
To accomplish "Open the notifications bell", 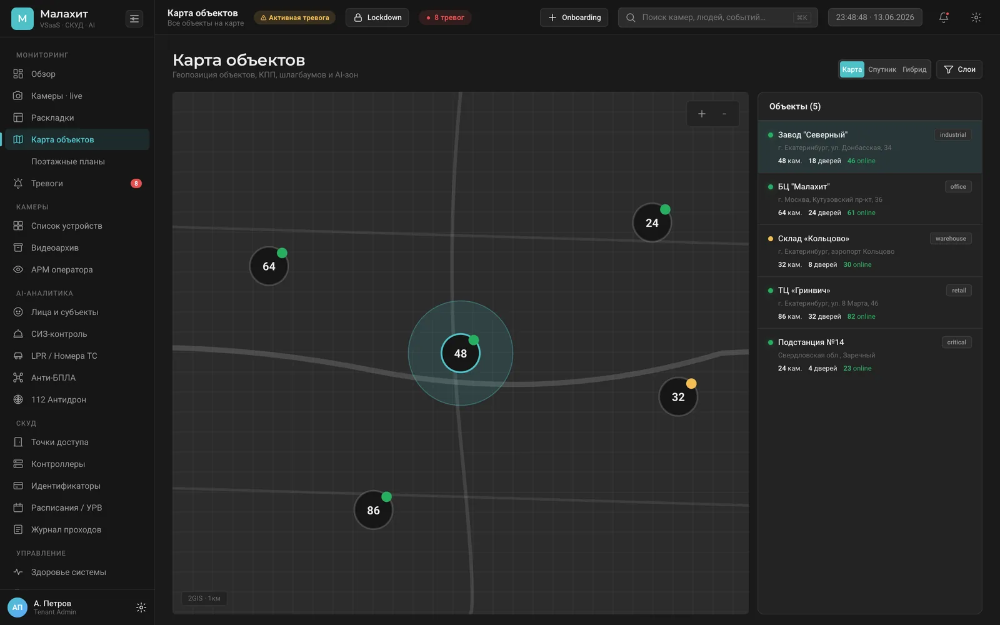I will (x=944, y=17).
